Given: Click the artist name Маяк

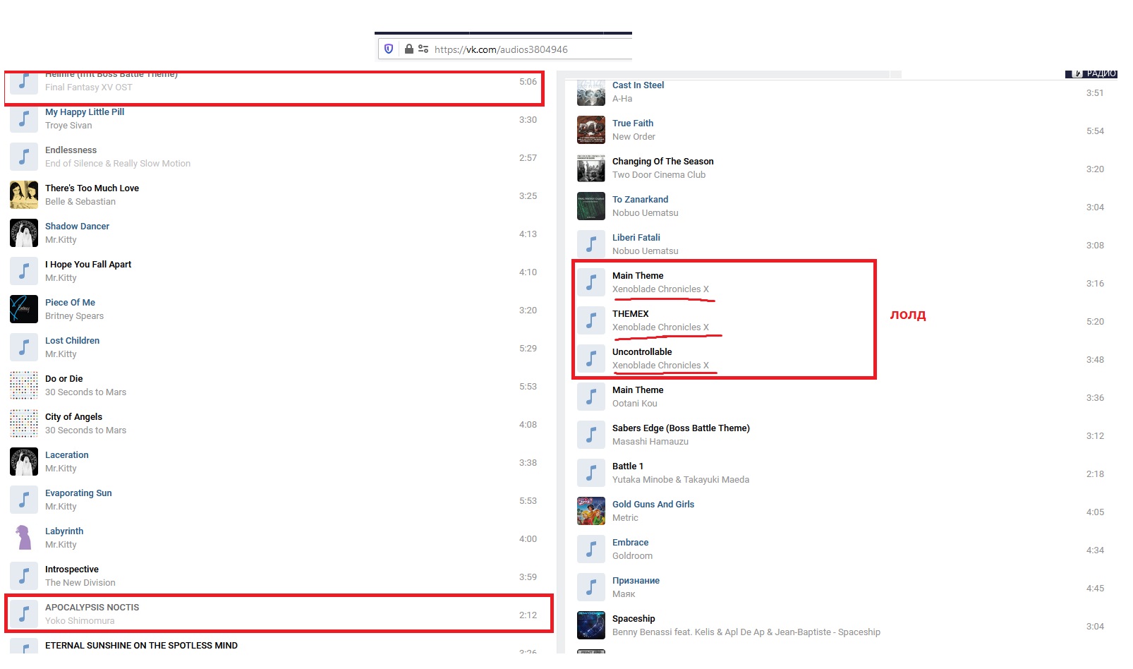Looking at the screenshot, I should (624, 594).
